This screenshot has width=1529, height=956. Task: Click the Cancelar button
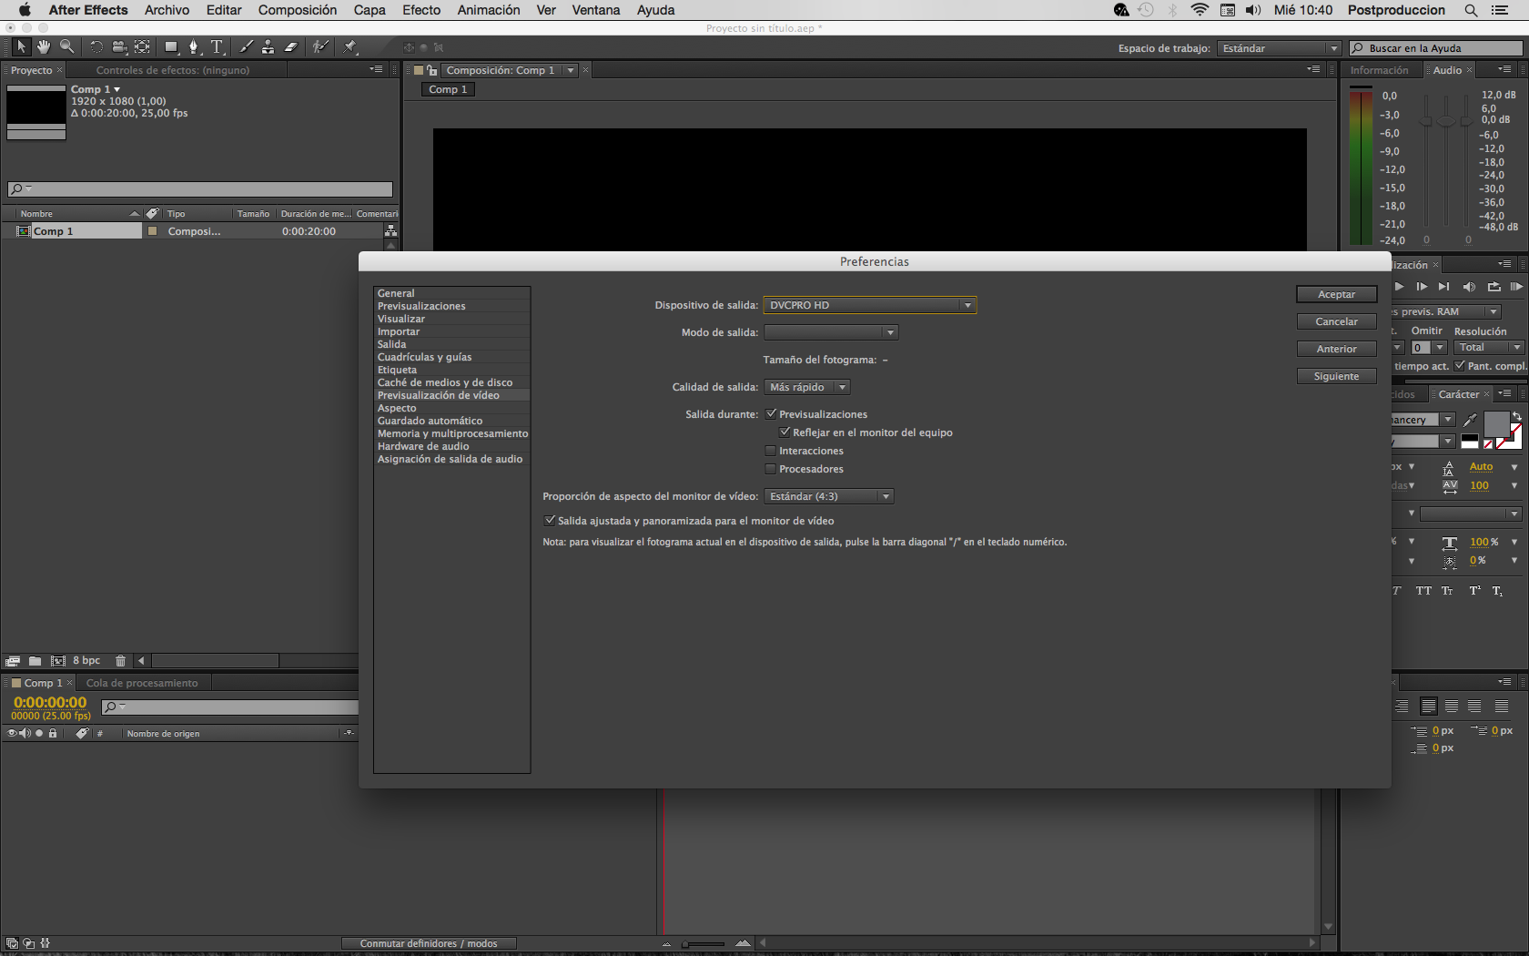[1336, 321]
